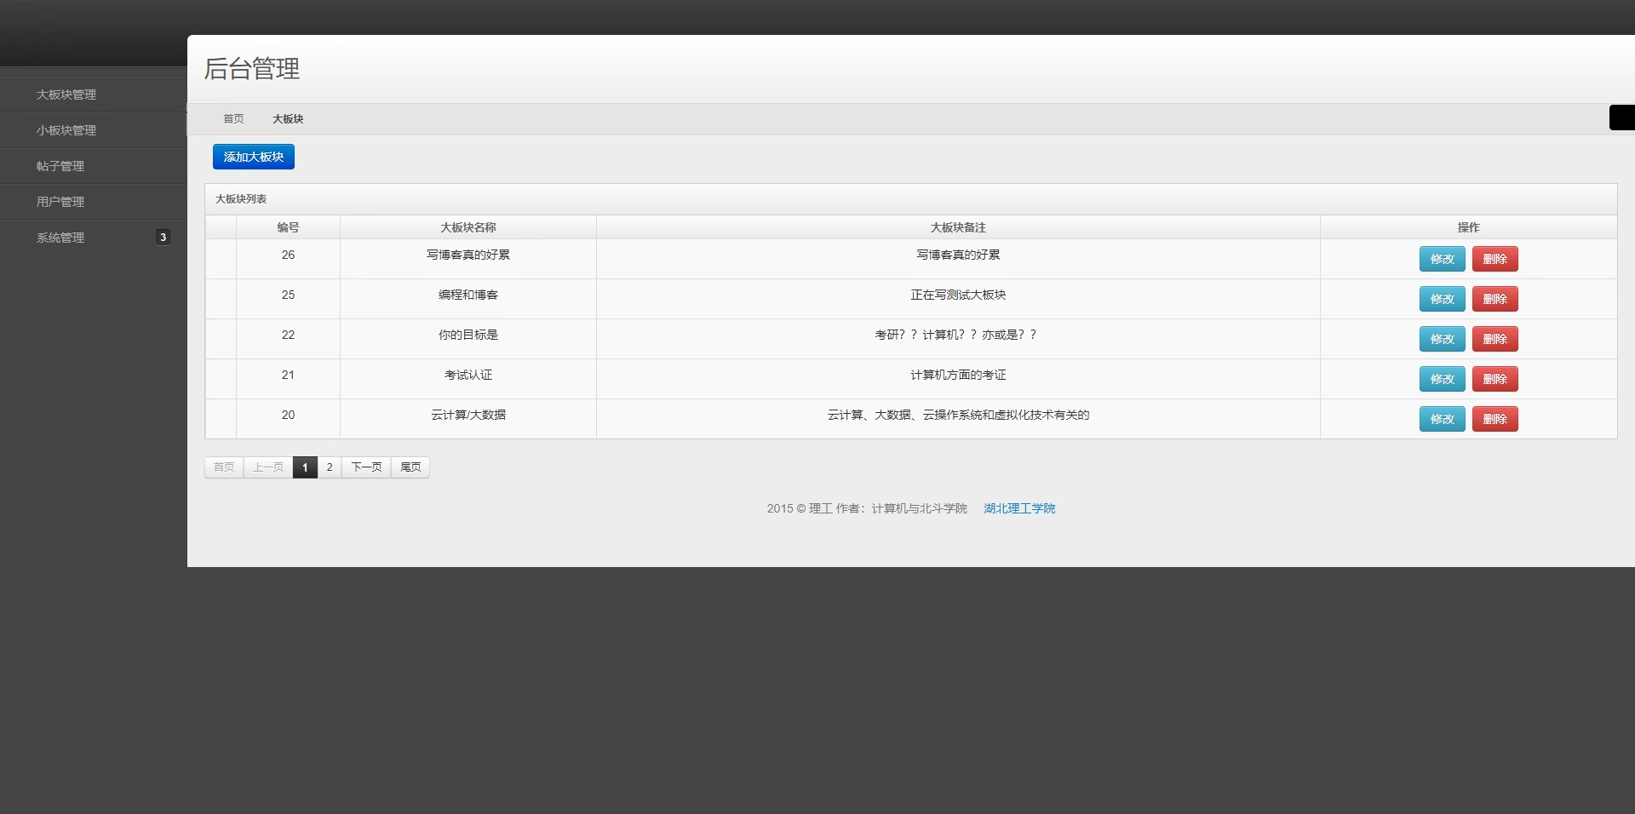Viewport: 1635px width, 814px height.
Task: Open the 湖北理工学院 footer link
Action: (x=1019, y=508)
